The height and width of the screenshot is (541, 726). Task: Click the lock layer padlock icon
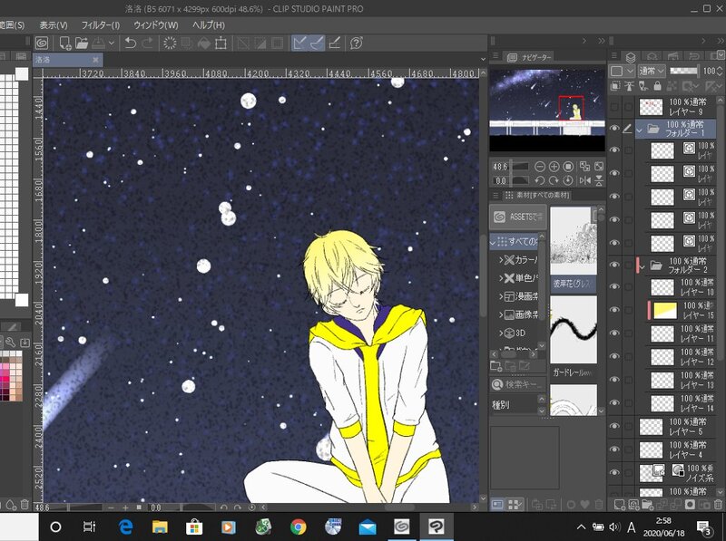pyautogui.click(x=657, y=85)
